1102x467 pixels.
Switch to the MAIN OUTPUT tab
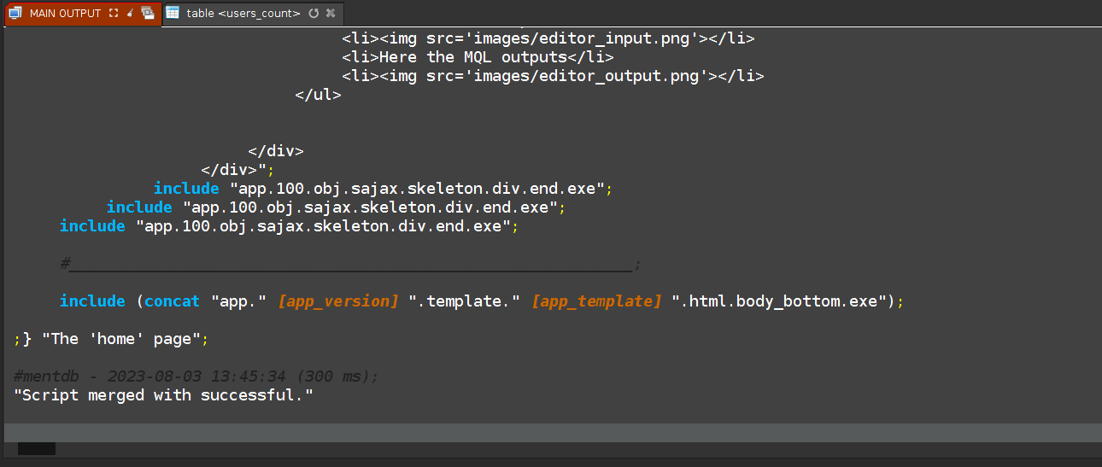click(x=65, y=13)
